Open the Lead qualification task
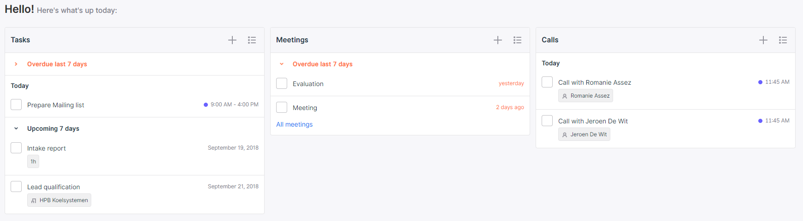Image resolution: width=803 pixels, height=221 pixels. 53,187
